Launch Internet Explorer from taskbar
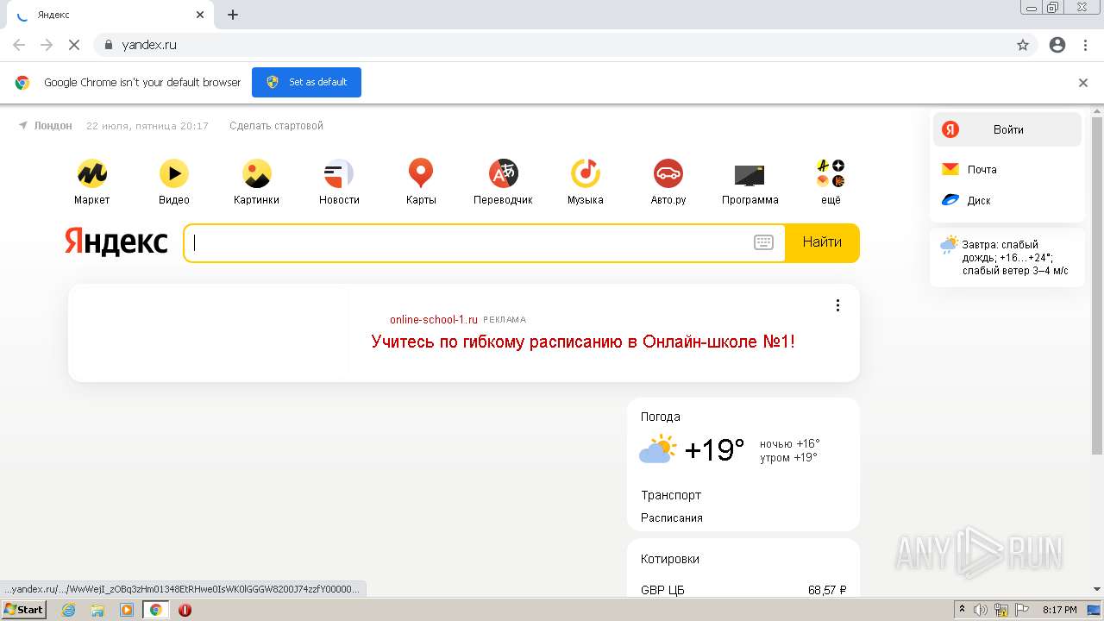This screenshot has width=1104, height=621. [69, 610]
